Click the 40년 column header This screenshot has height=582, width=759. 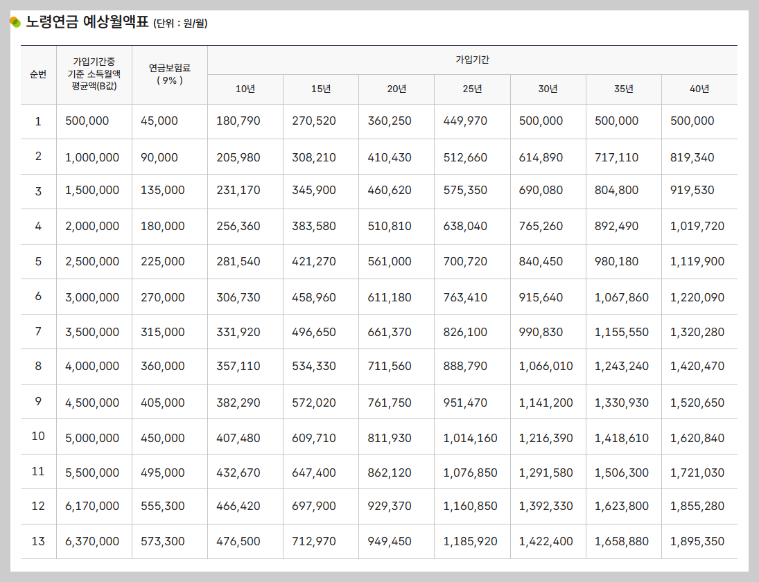coord(699,89)
